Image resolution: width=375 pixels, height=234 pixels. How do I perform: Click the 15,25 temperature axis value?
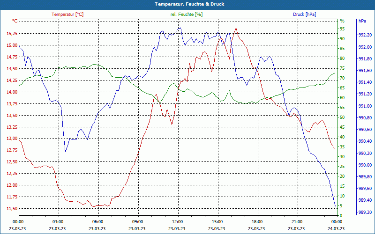pyautogui.click(x=12, y=33)
